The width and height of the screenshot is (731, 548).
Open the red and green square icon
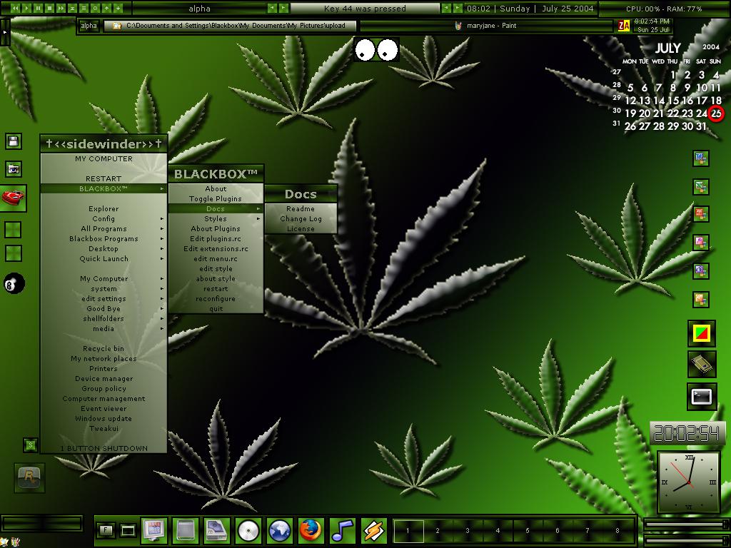(702, 333)
